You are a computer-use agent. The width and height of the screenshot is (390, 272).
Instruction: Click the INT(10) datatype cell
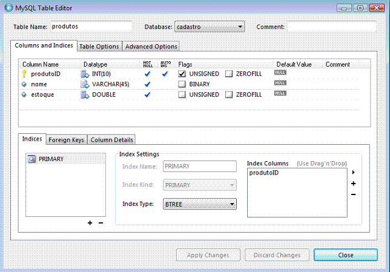coord(101,74)
